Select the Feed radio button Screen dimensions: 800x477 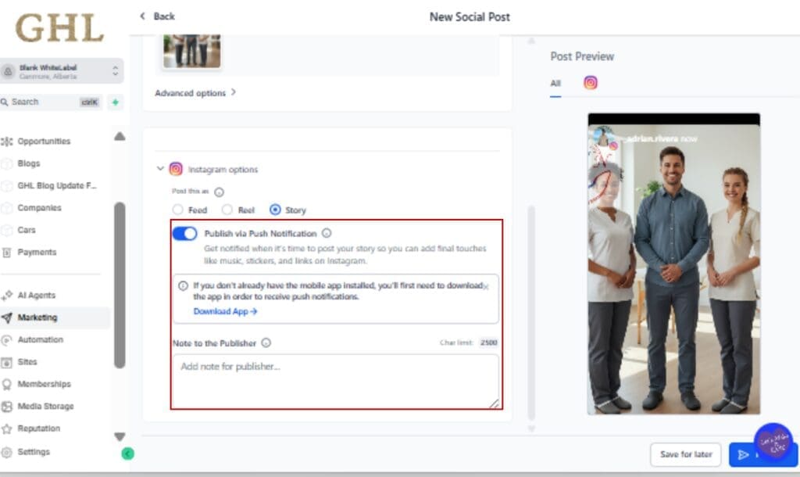pyautogui.click(x=178, y=210)
